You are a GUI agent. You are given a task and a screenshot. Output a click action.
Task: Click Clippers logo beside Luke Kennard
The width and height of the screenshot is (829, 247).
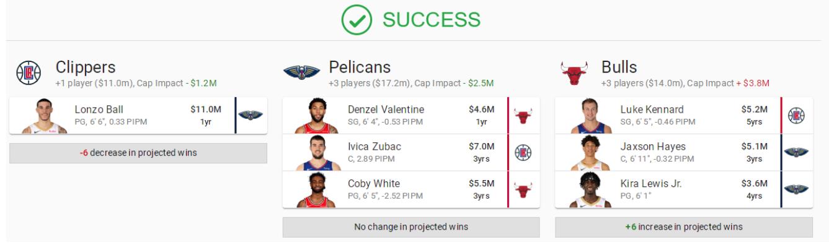[x=797, y=115]
